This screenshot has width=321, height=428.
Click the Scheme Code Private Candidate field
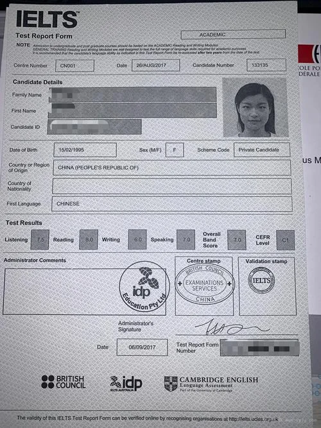(262, 150)
